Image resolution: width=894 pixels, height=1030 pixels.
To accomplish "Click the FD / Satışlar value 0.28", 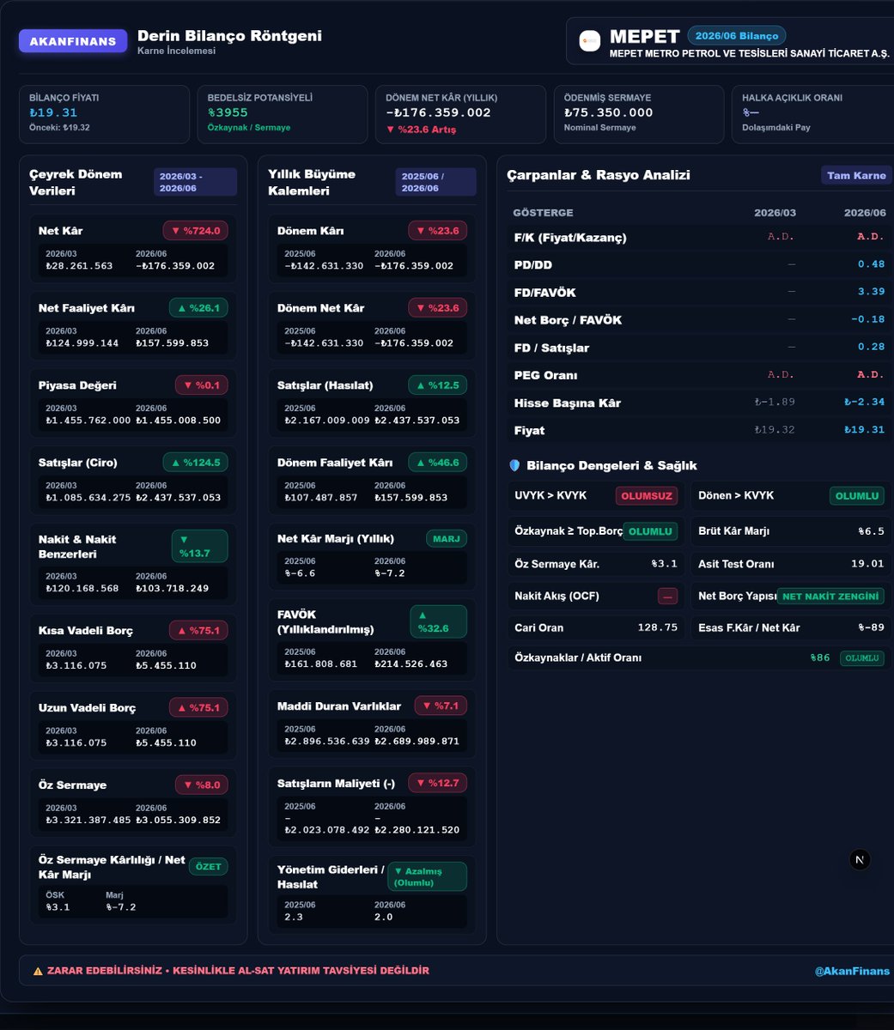I will 871,347.
